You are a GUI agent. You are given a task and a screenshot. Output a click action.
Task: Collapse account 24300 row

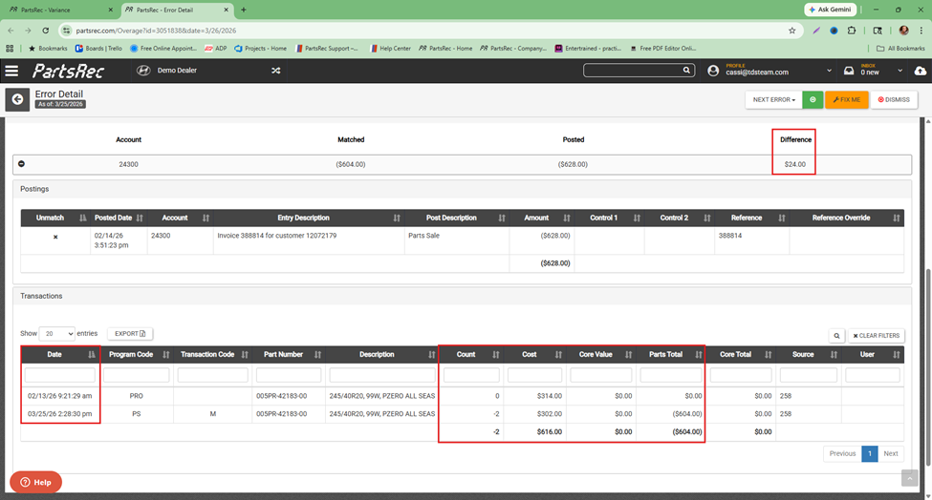[x=21, y=164]
